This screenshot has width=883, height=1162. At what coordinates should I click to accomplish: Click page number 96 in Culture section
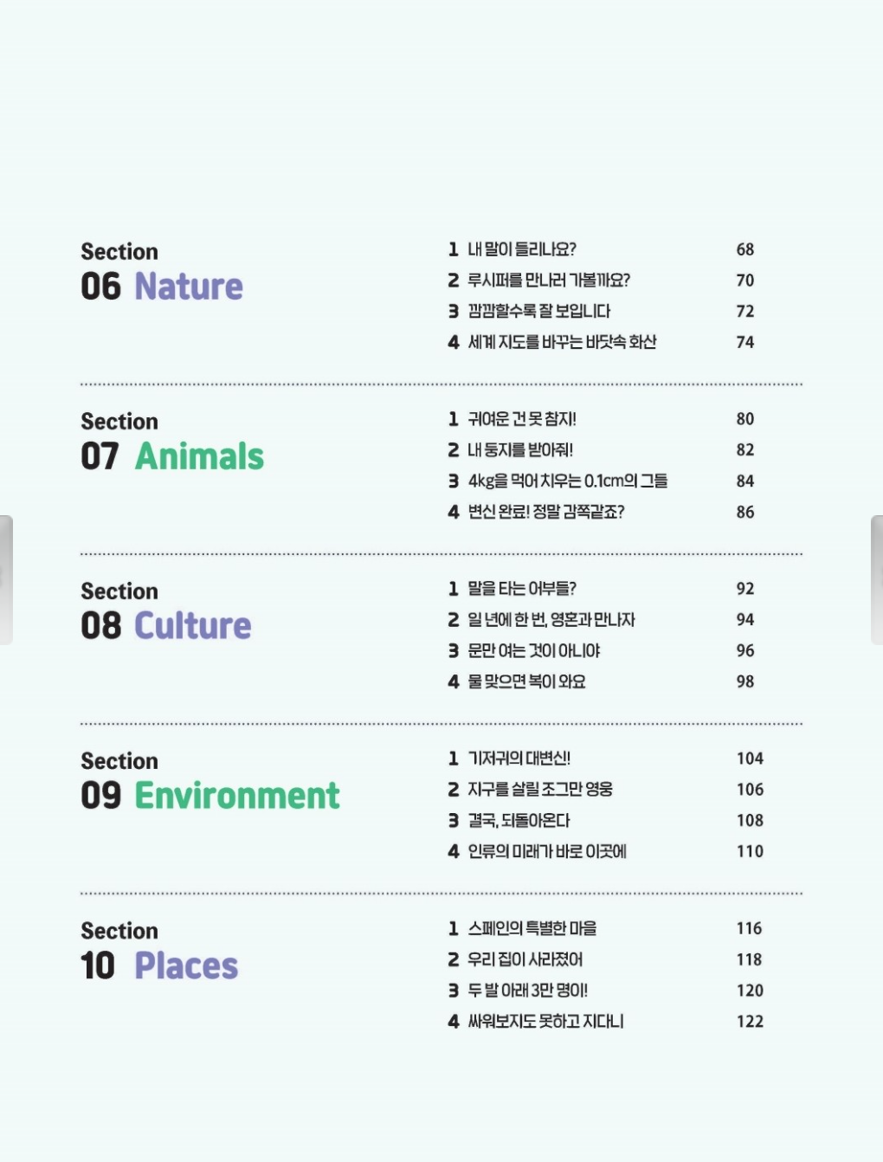744,651
